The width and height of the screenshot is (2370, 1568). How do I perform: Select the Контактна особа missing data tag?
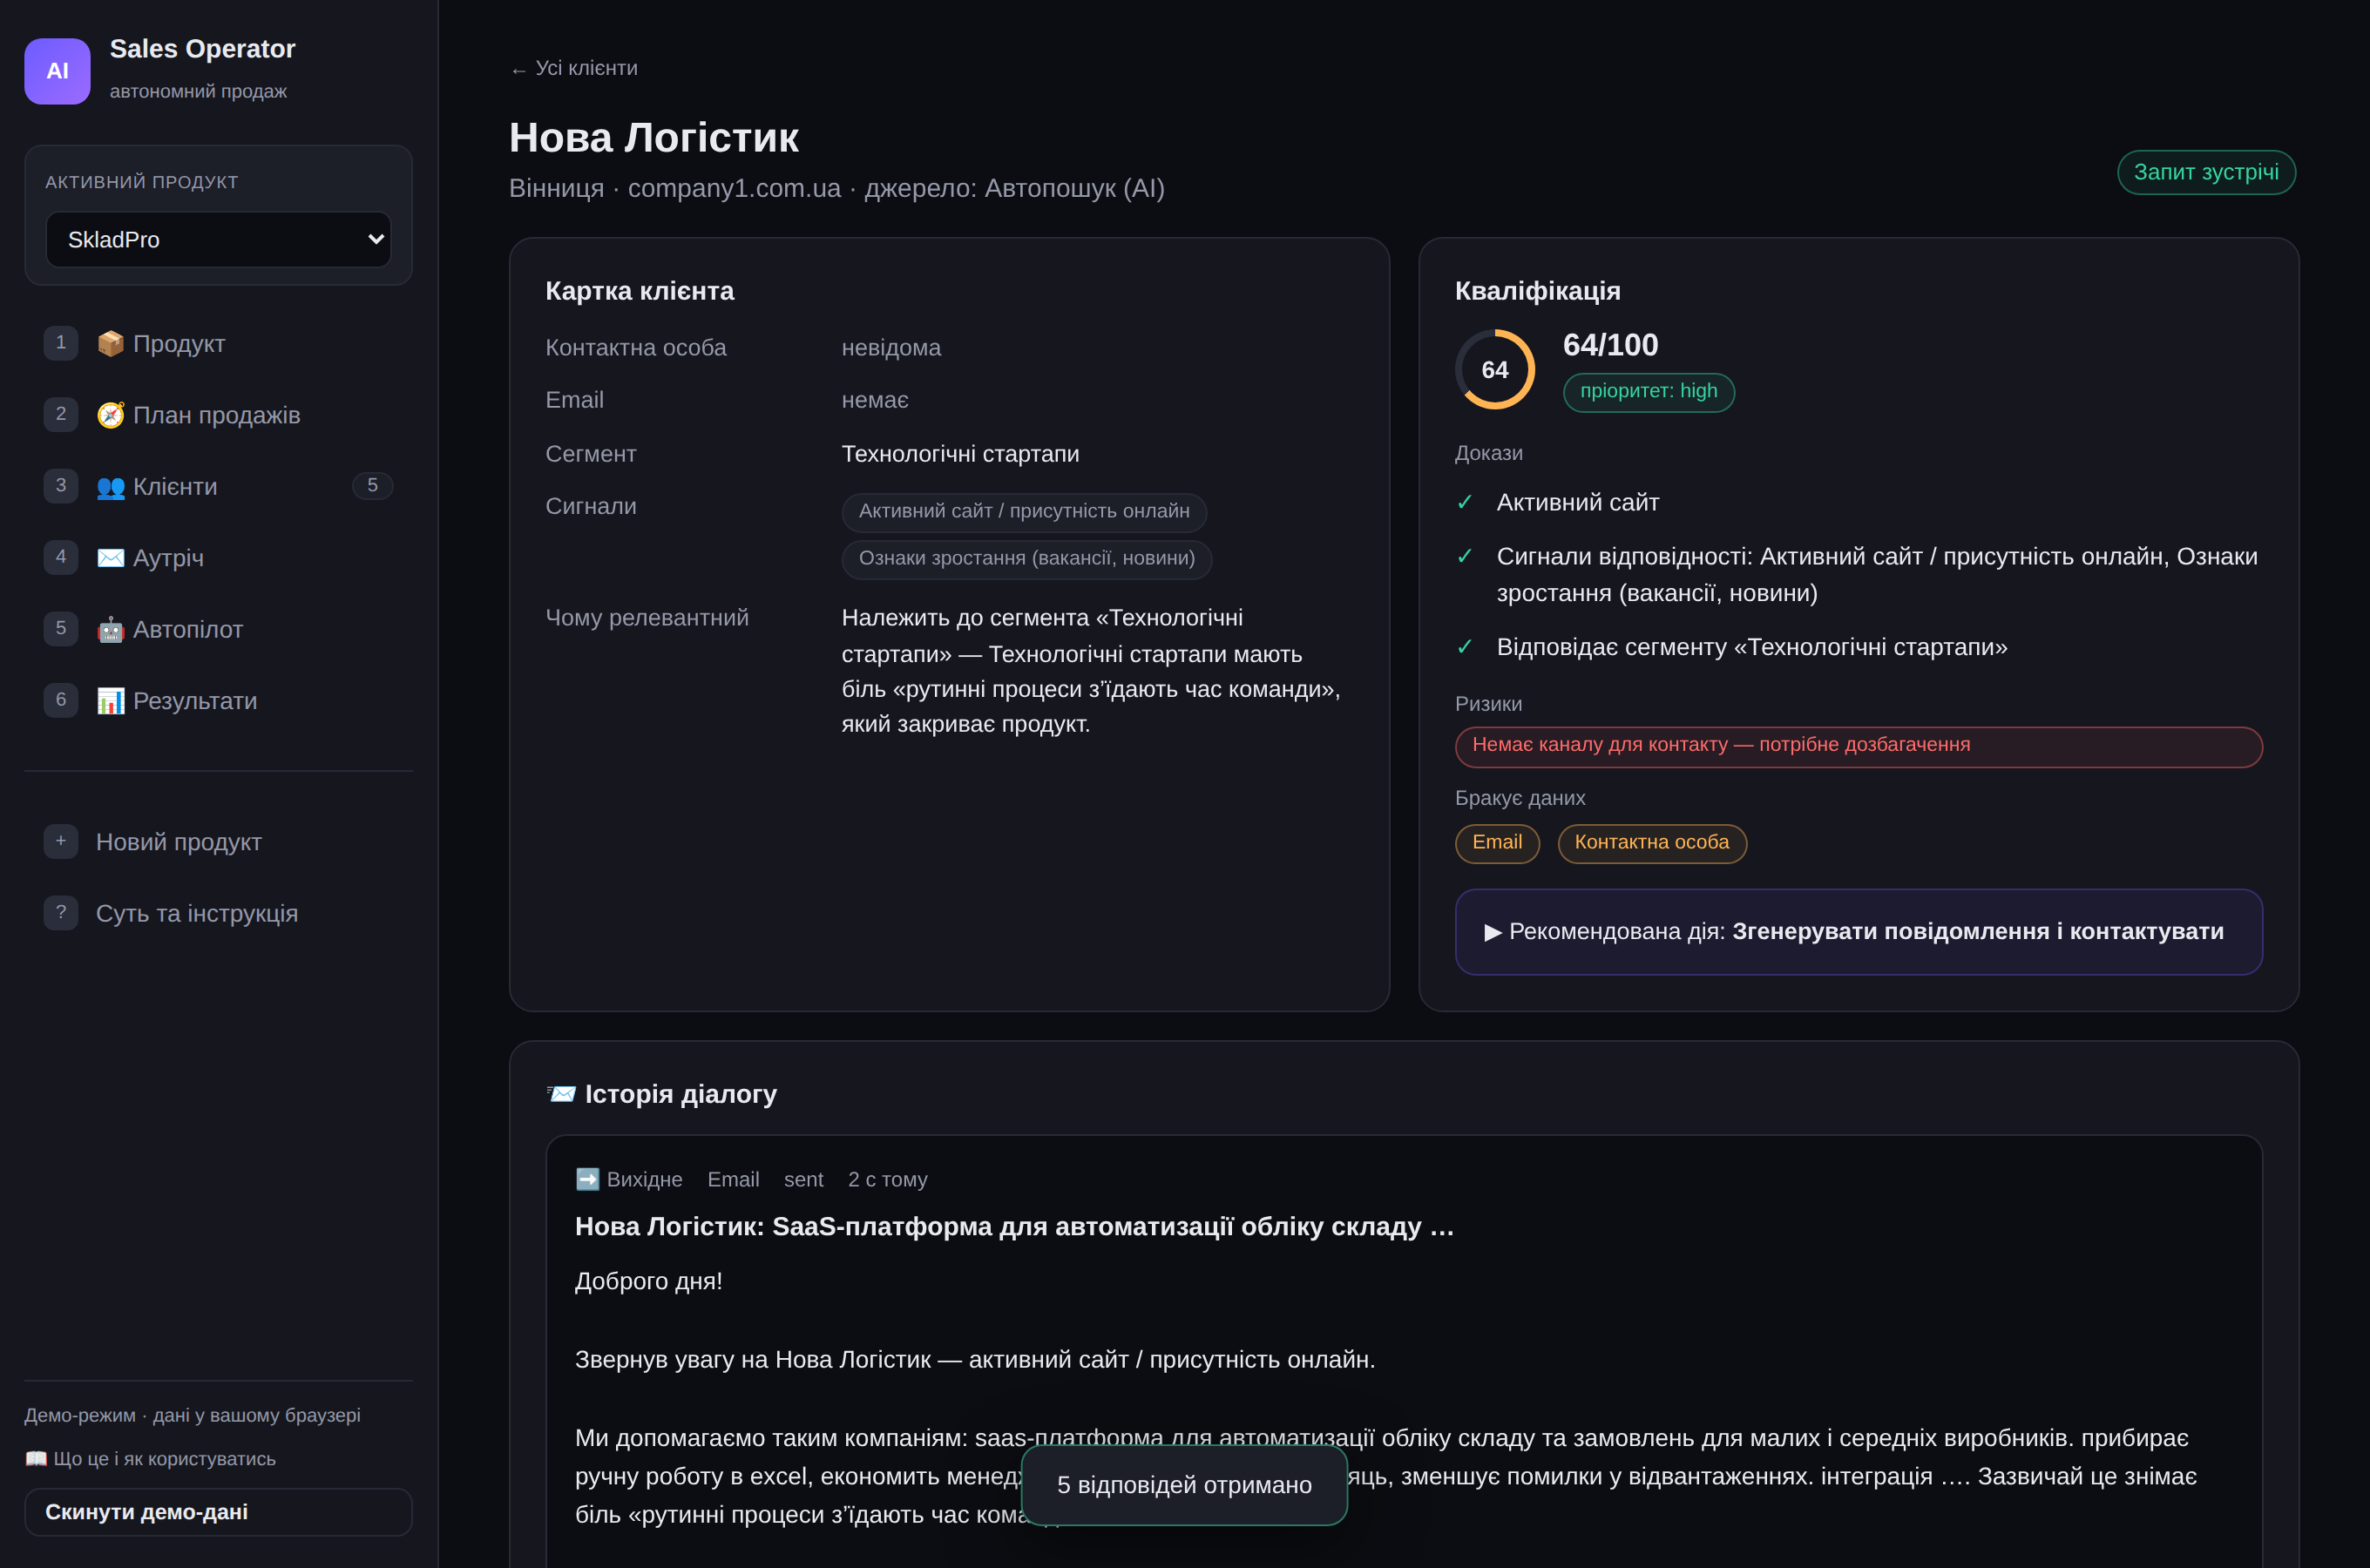click(1652, 843)
